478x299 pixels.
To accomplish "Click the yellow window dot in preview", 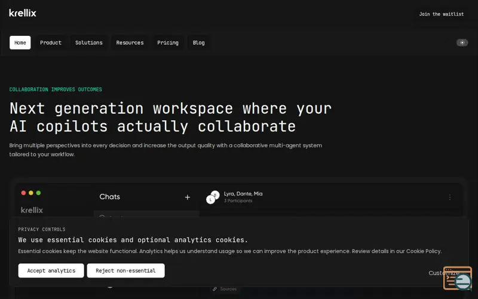I will [31, 193].
